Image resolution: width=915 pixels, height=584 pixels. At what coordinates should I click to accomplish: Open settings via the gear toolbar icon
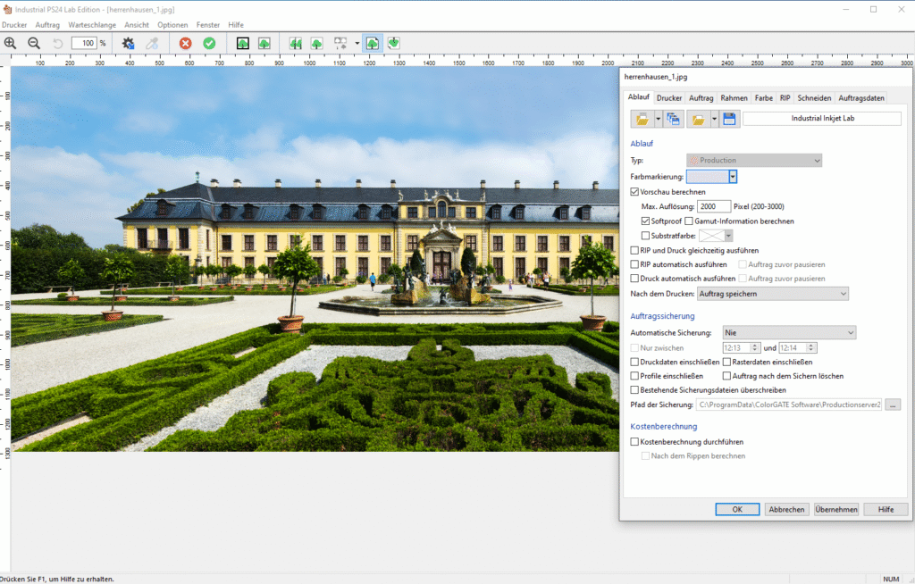[x=129, y=43]
